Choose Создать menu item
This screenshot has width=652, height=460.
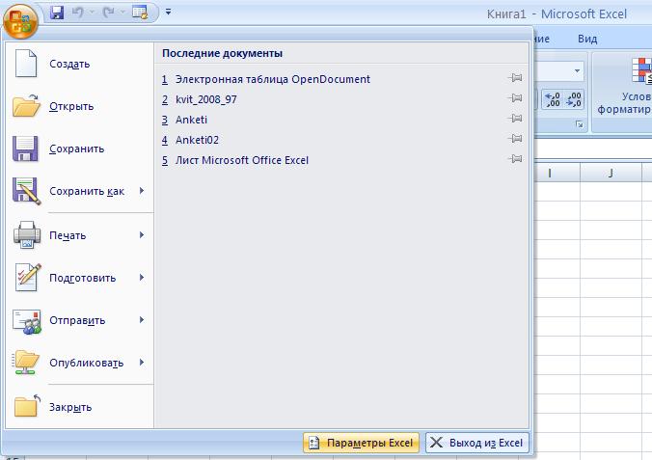(x=80, y=64)
